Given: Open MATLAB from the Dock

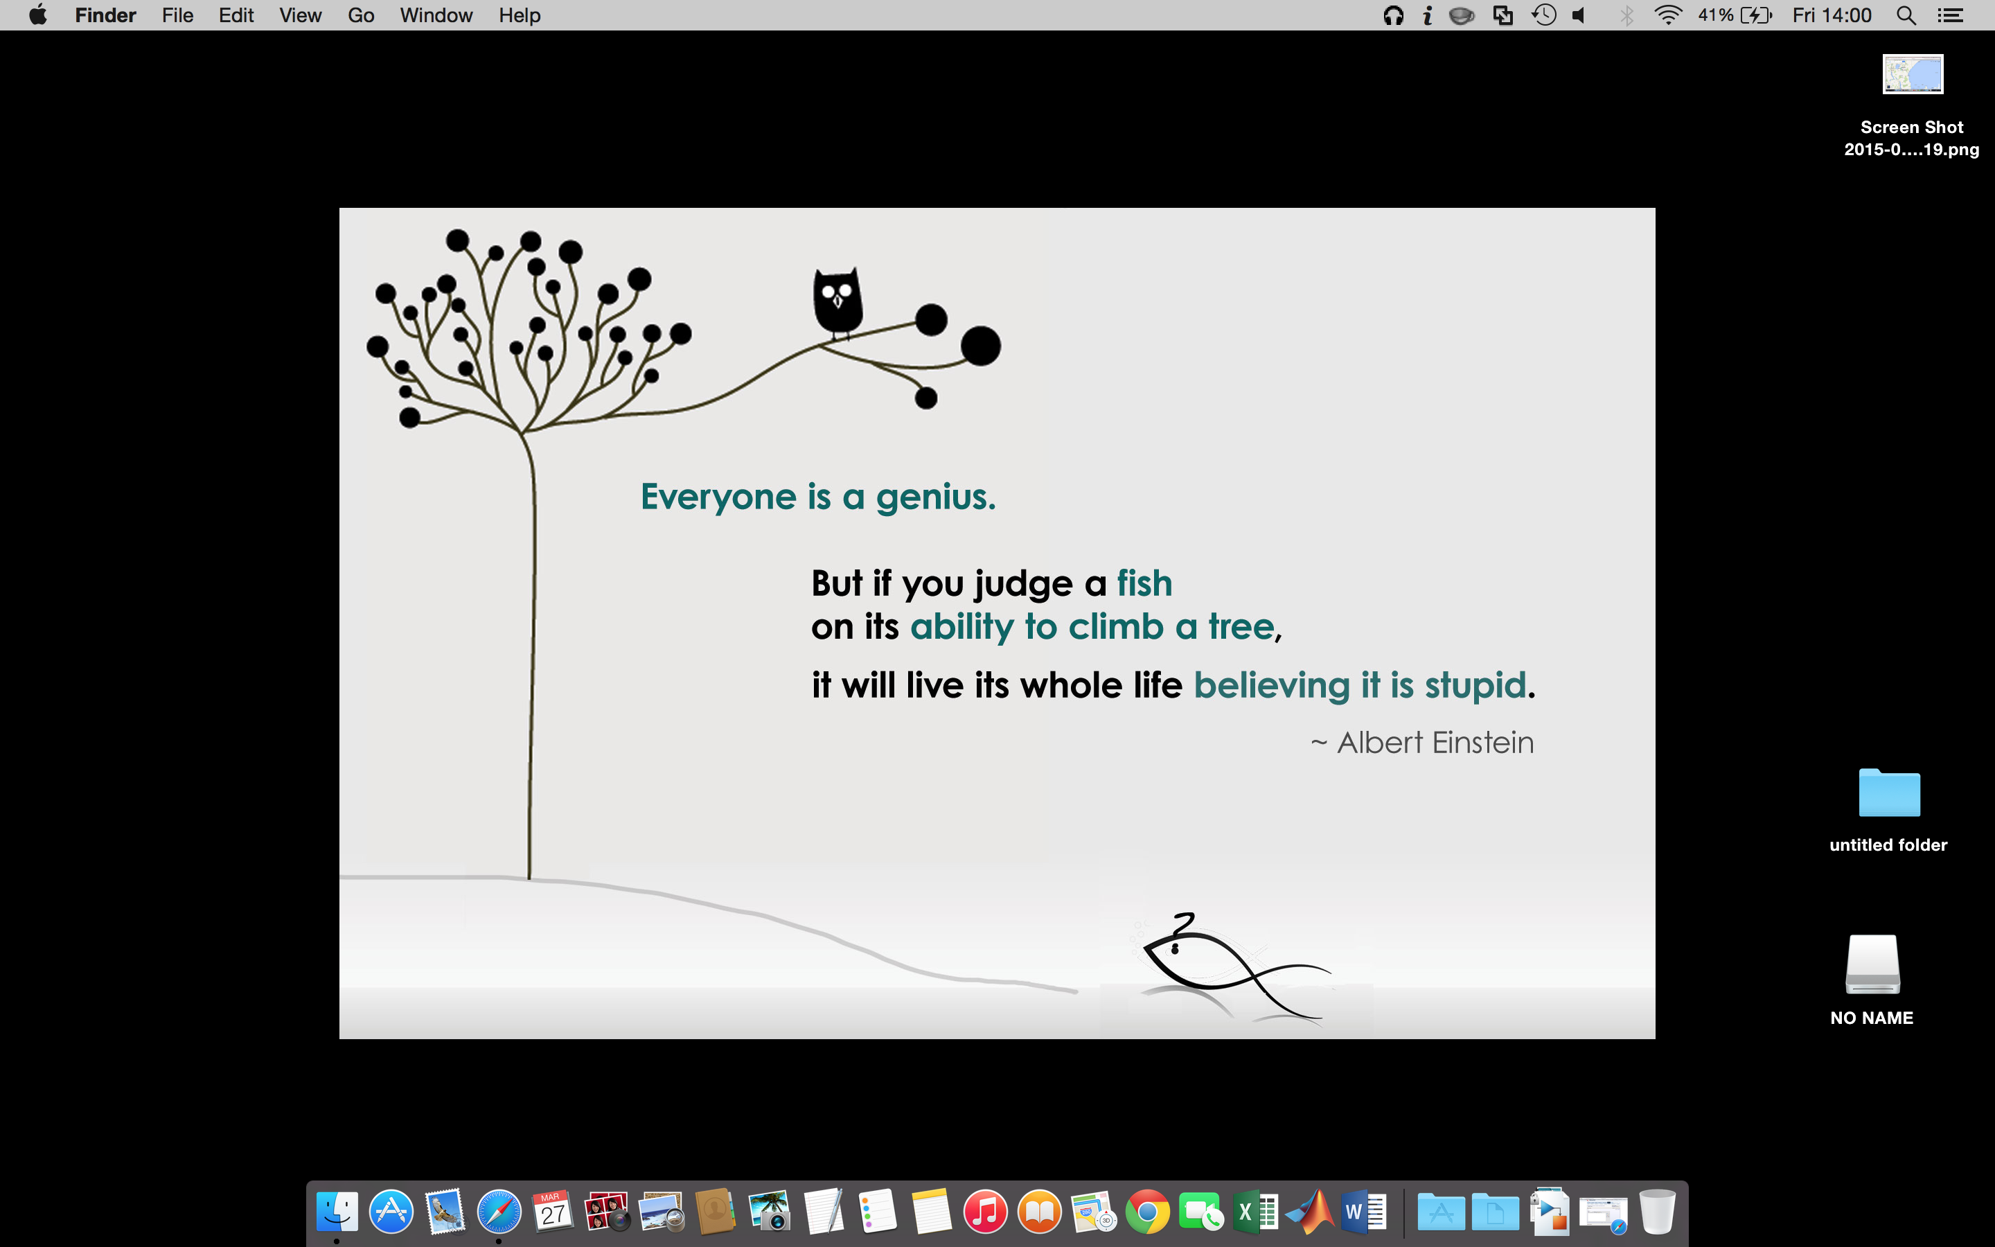Looking at the screenshot, I should coord(1310,1212).
